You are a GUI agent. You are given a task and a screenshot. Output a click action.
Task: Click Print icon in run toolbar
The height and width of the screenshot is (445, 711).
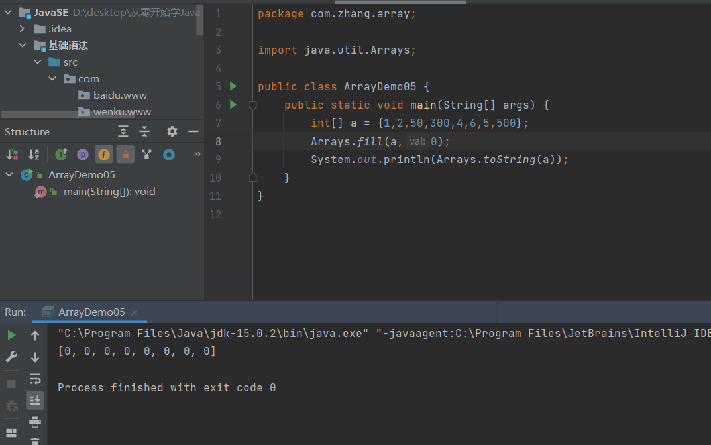[x=35, y=422]
